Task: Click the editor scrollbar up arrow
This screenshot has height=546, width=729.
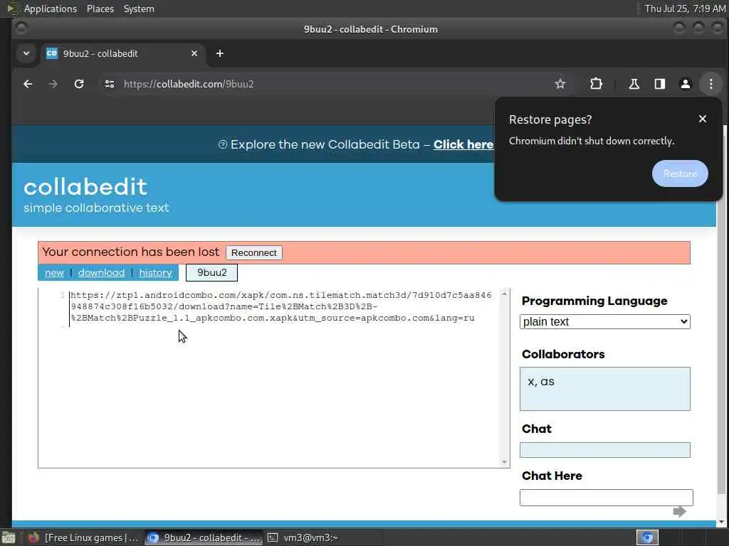Action: tap(504, 294)
